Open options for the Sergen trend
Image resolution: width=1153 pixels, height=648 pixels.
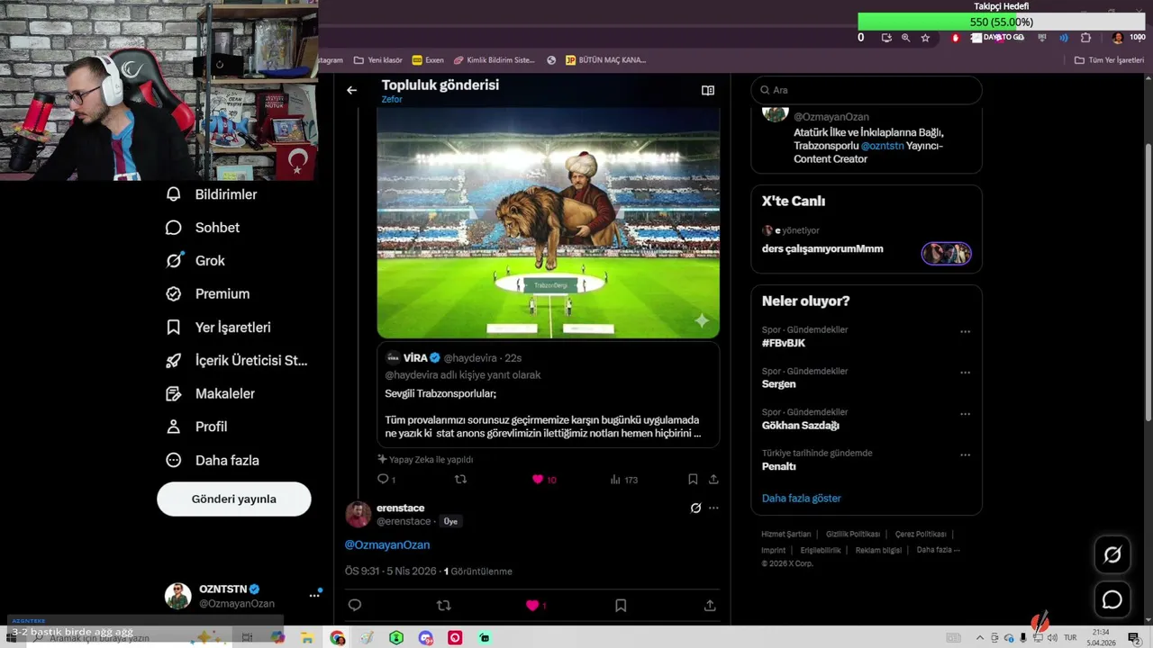pyautogui.click(x=965, y=373)
